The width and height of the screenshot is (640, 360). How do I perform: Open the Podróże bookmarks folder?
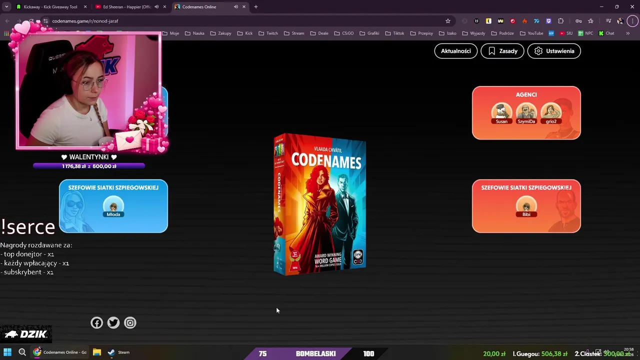503,33
